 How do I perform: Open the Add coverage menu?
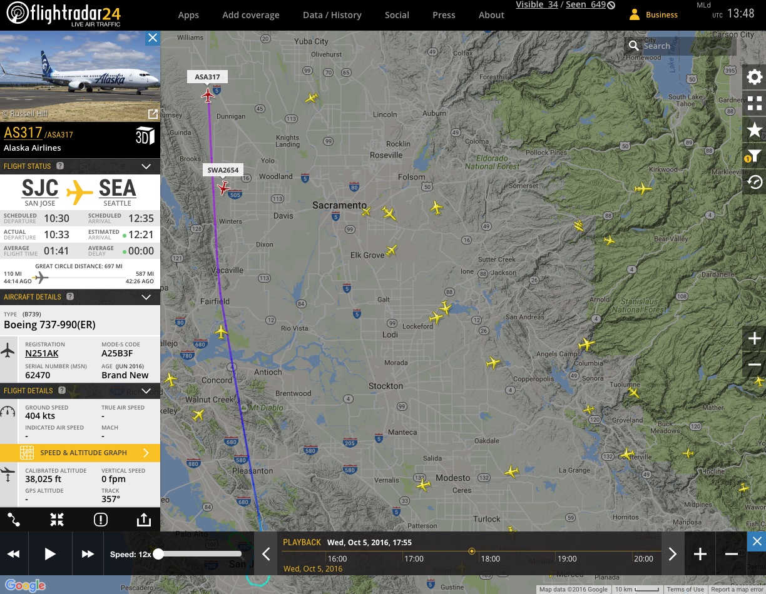click(x=251, y=15)
